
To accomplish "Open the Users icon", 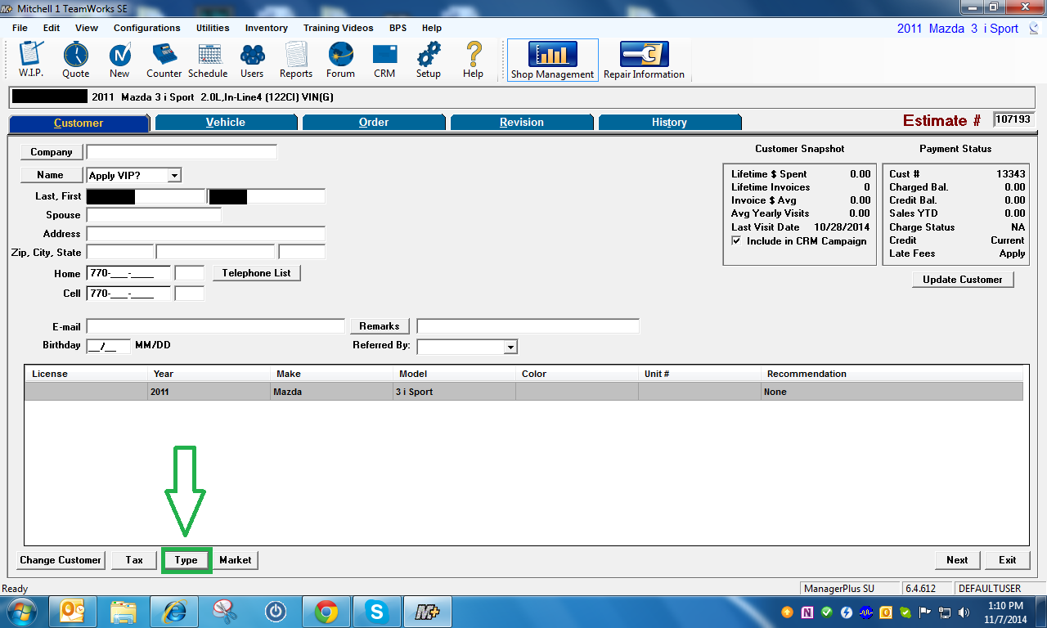I will pos(252,60).
